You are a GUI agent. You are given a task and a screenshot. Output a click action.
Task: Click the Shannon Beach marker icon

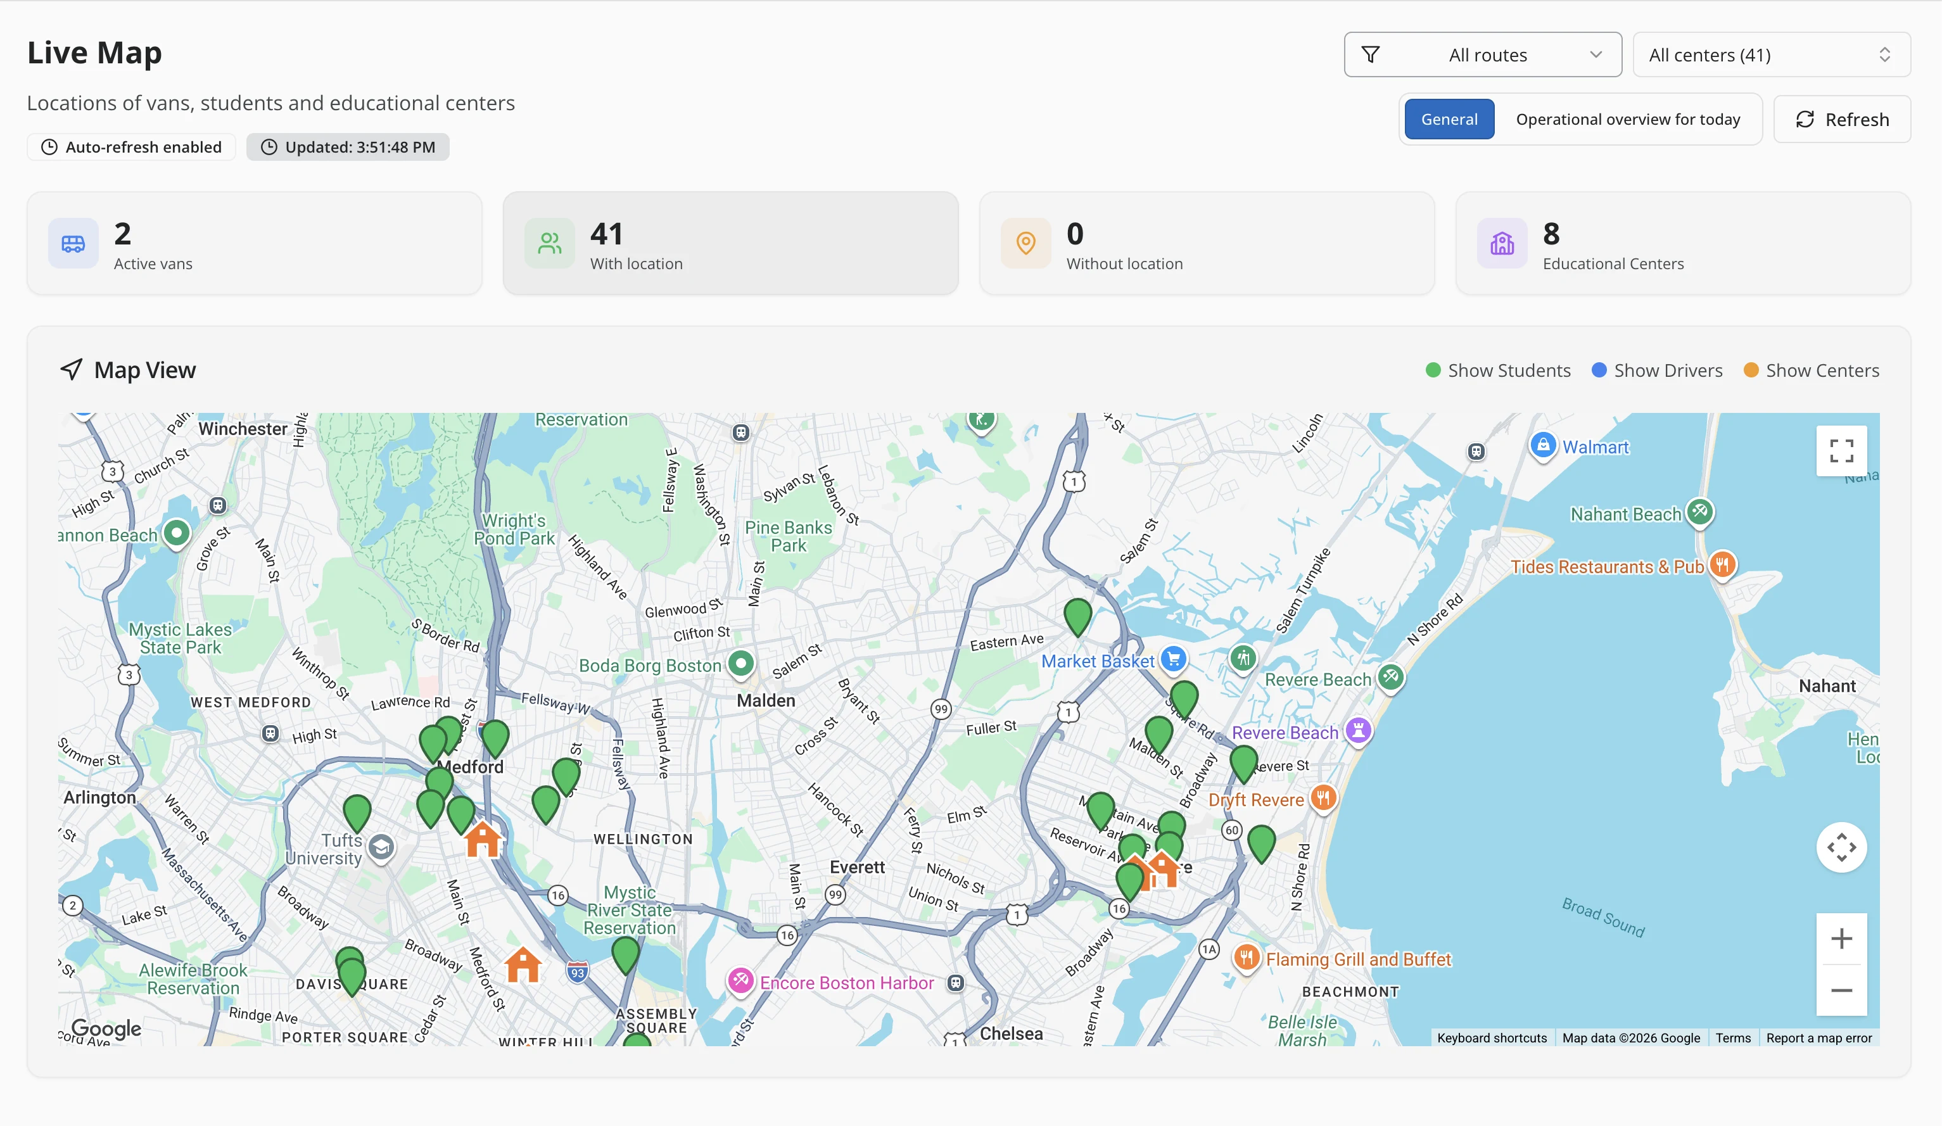tap(177, 533)
